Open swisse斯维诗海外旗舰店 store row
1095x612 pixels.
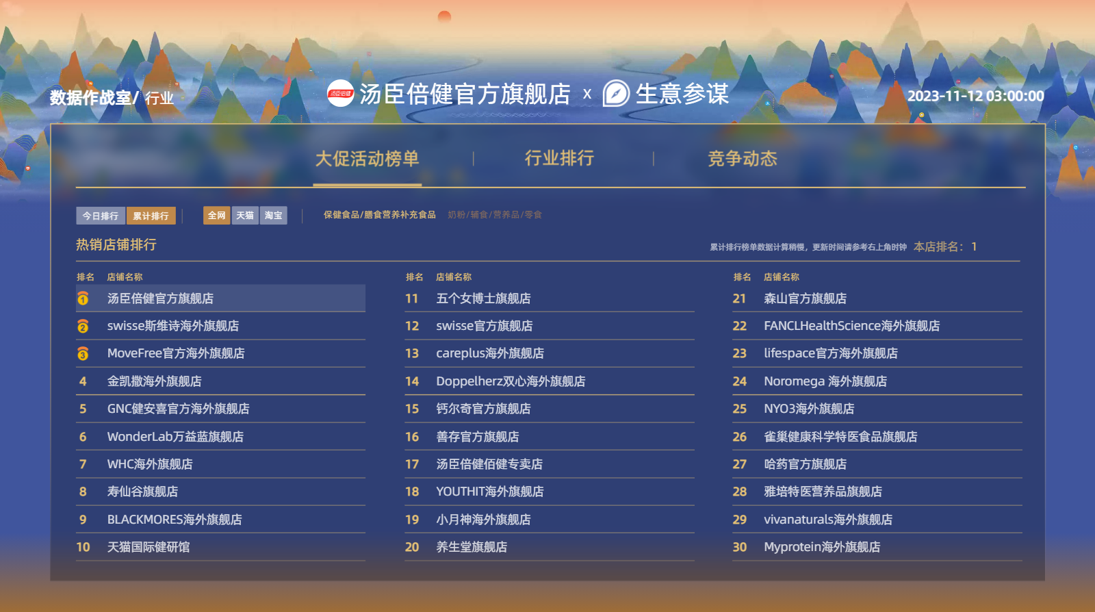[173, 327]
